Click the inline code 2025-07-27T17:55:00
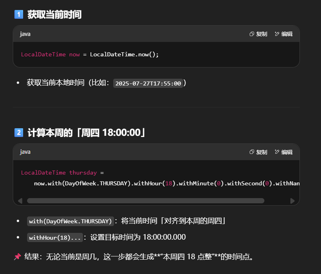 point(148,83)
